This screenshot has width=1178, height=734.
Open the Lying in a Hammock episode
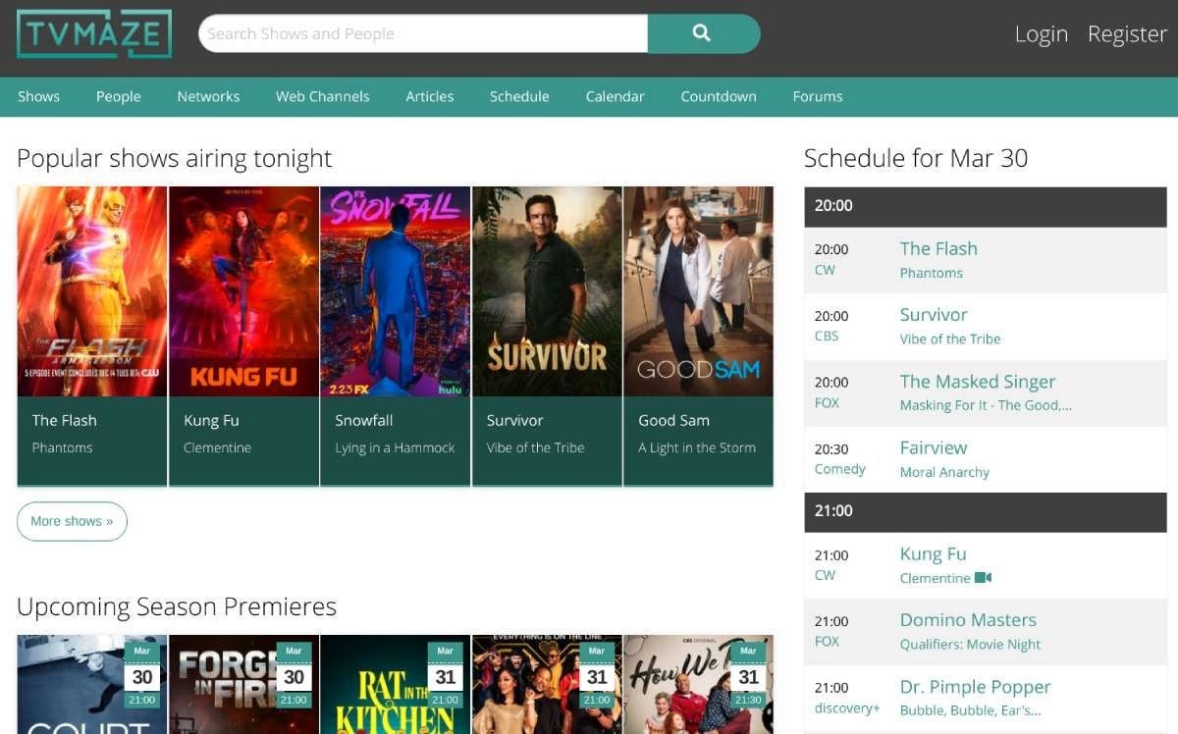click(x=395, y=447)
